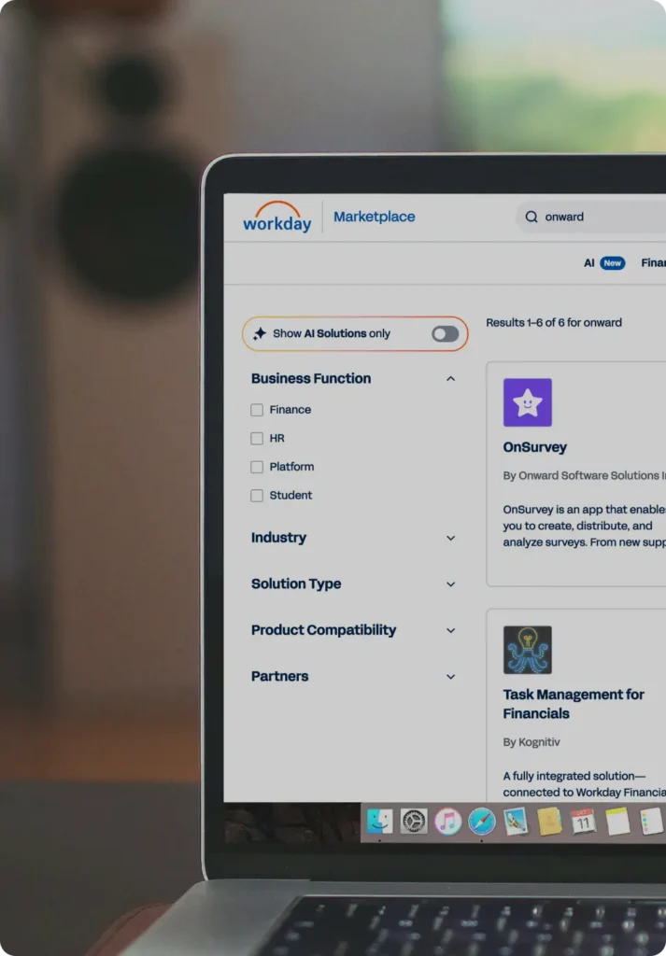Image resolution: width=666 pixels, height=956 pixels.
Task: Open System Preferences in the dock
Action: click(414, 821)
